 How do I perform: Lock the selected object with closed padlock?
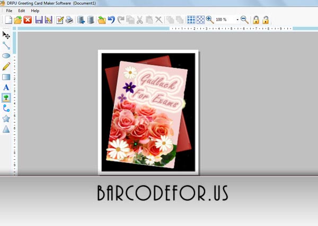[256, 20]
